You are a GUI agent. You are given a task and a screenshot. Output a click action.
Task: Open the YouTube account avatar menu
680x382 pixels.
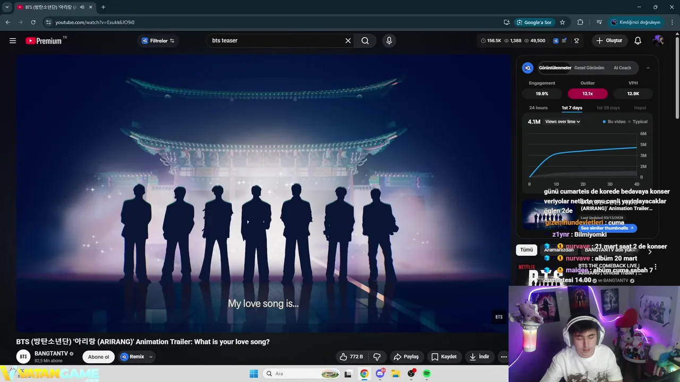click(658, 41)
